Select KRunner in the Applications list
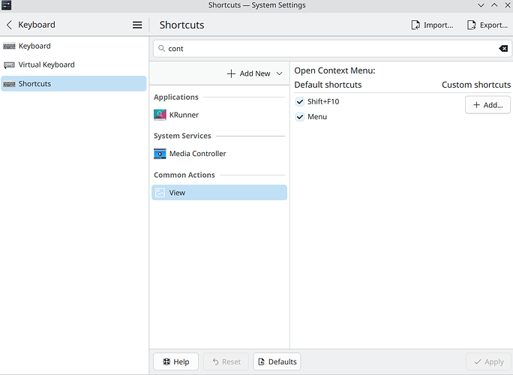The height and width of the screenshot is (375, 513). click(219, 115)
